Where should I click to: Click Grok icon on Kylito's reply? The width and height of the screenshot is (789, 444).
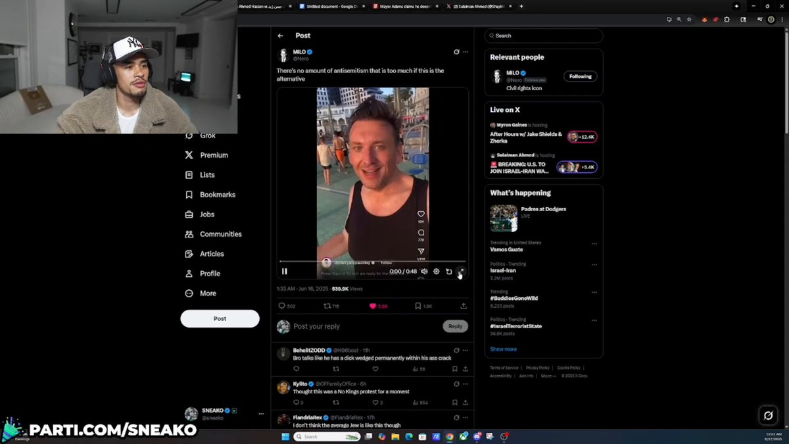coord(456,383)
